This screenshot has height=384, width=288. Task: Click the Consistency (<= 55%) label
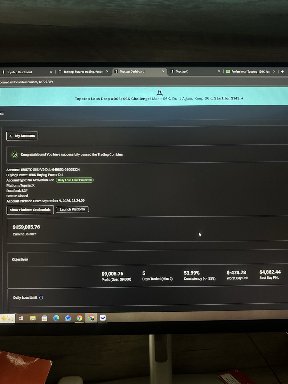[x=200, y=279]
